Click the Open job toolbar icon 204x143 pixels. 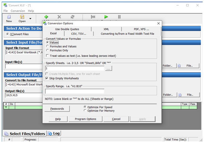[22, 17]
